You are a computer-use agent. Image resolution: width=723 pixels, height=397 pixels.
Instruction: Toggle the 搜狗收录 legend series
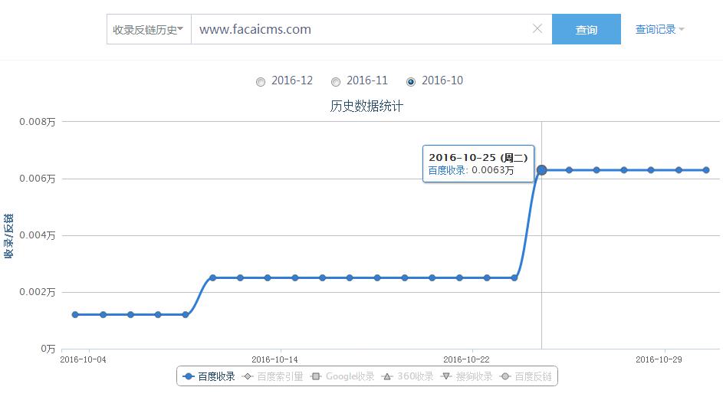(467, 377)
